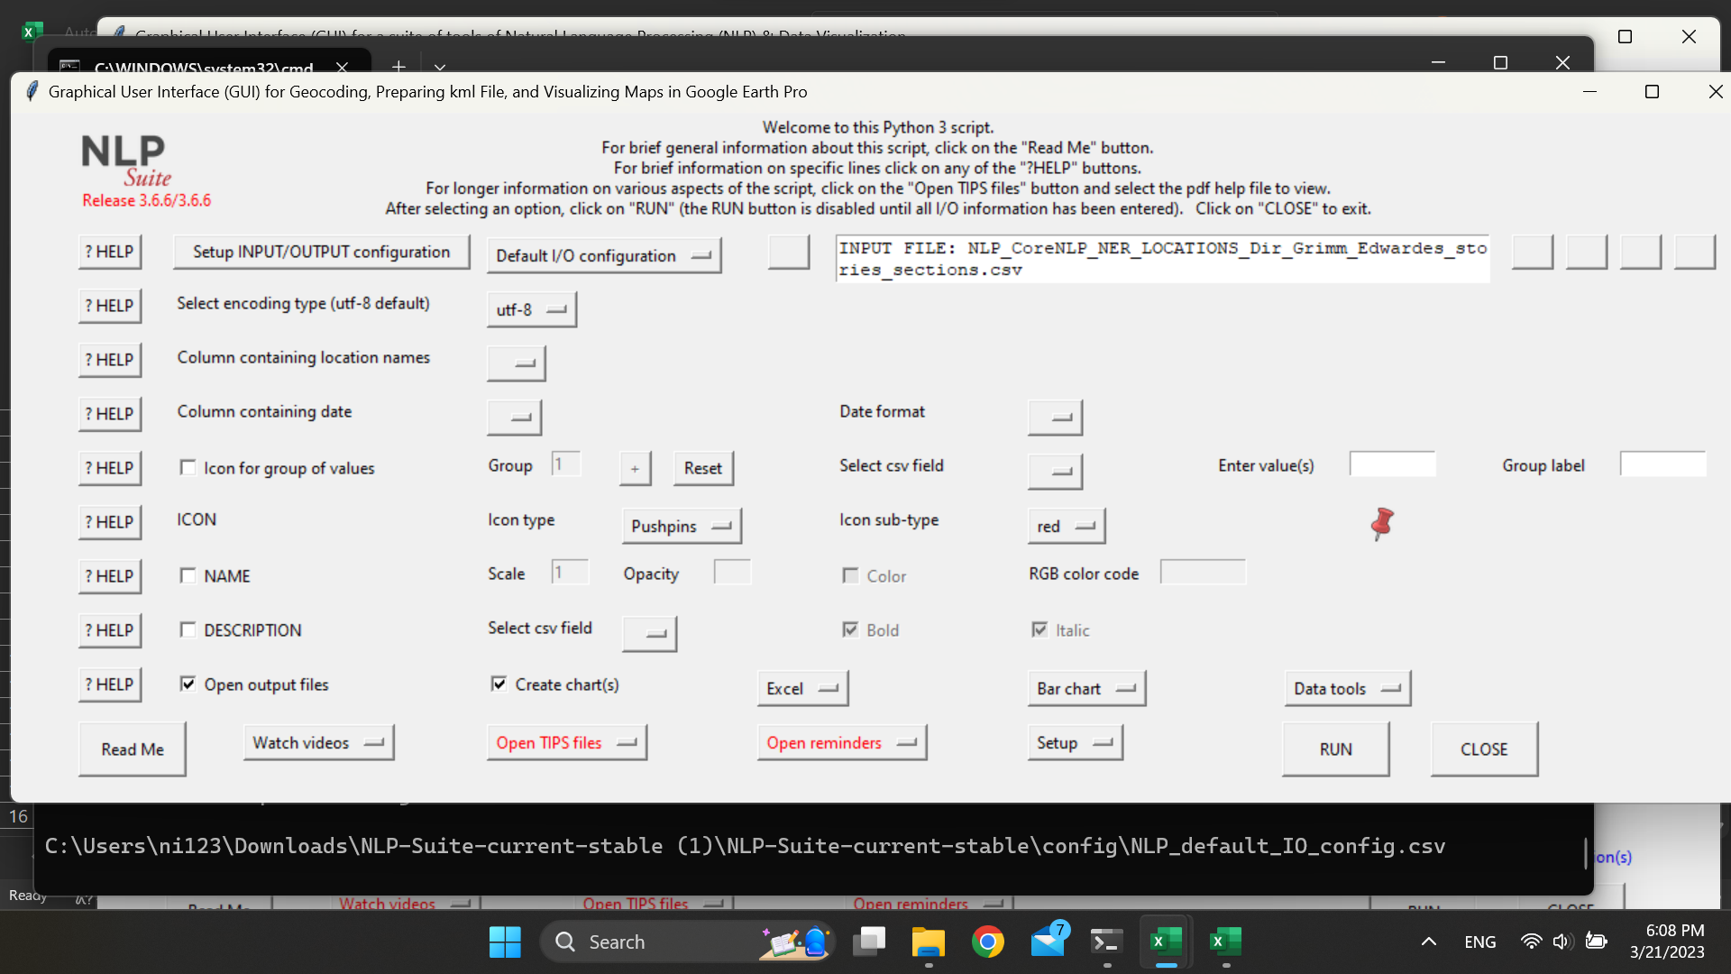The image size is (1731, 974).
Task: Open the utf-8 encoding dropdown
Action: pyautogui.click(x=531, y=309)
